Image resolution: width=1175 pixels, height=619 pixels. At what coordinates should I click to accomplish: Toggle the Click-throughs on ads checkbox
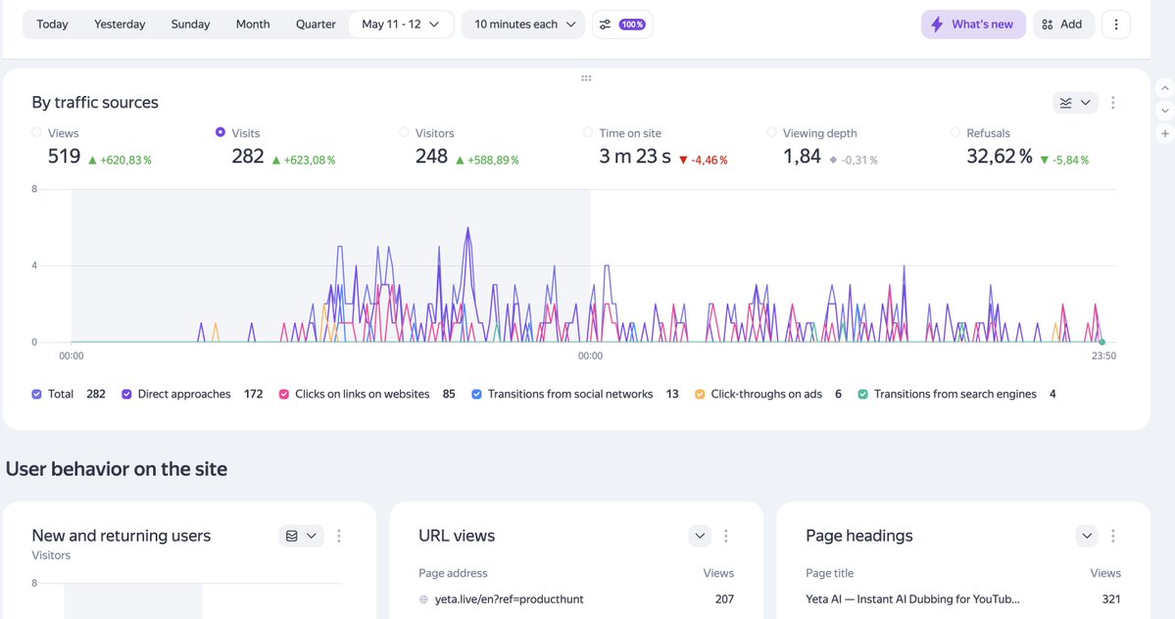click(x=700, y=395)
